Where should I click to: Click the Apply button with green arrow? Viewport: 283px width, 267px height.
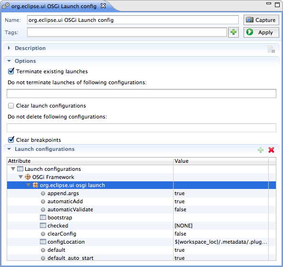[261, 32]
